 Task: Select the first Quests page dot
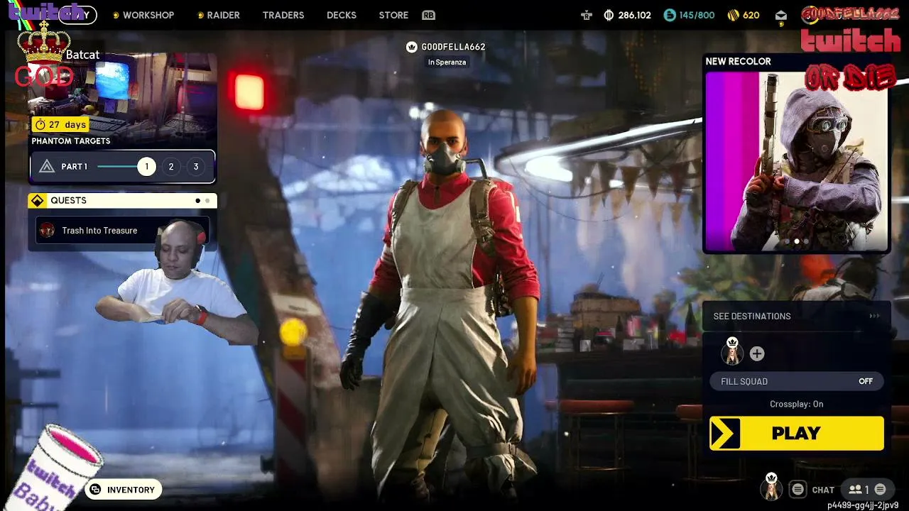[197, 201]
